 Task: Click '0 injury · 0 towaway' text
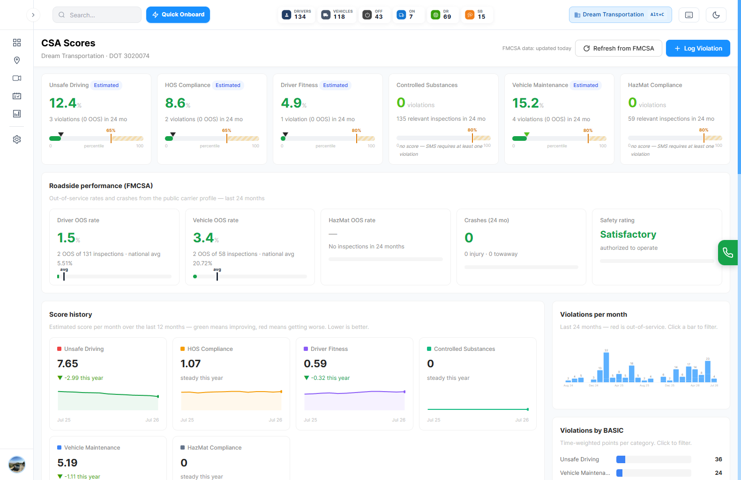coord(491,254)
